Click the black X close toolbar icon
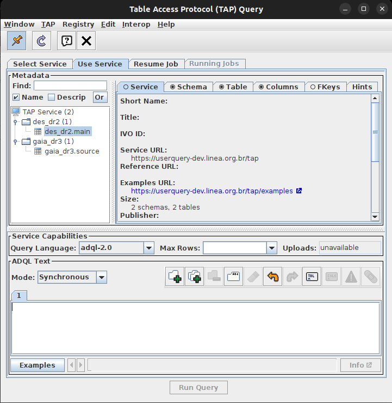The width and height of the screenshot is (392, 403). click(x=86, y=40)
